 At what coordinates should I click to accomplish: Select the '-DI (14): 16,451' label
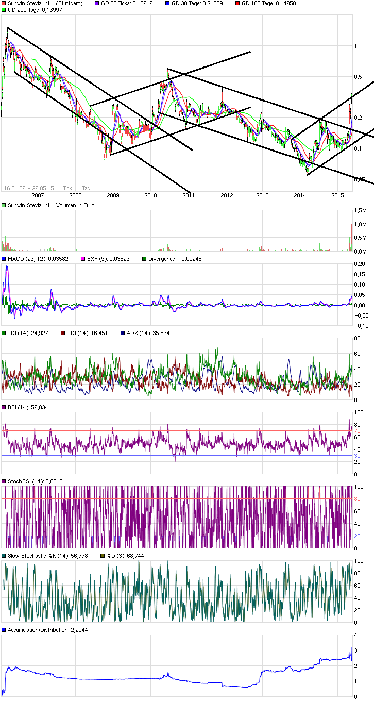point(88,333)
